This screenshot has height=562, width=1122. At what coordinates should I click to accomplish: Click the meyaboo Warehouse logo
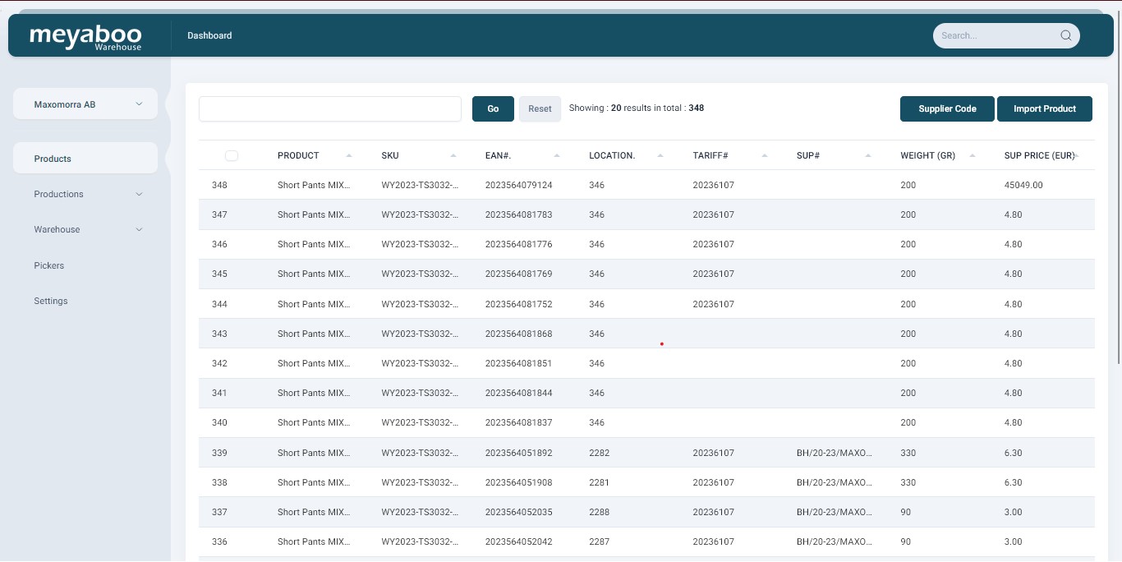point(85,36)
